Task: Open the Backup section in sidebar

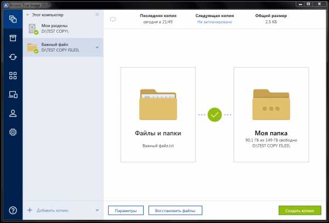Action: [x=13, y=20]
